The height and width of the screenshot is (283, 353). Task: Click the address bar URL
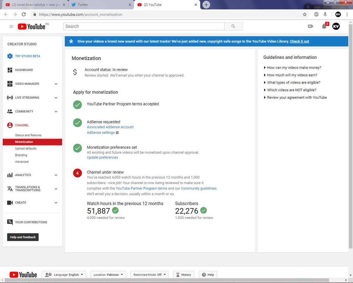81,14
